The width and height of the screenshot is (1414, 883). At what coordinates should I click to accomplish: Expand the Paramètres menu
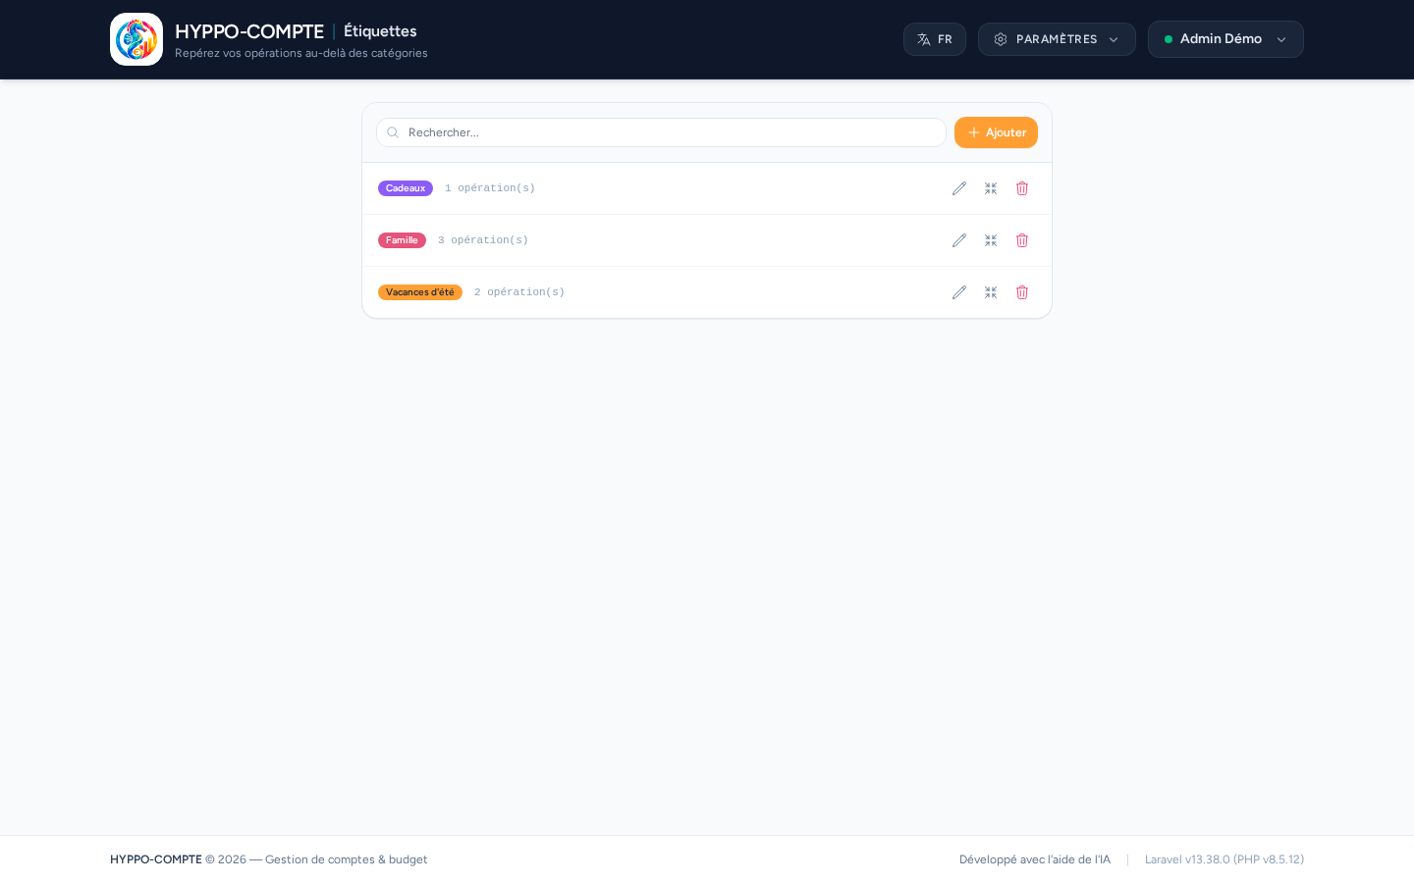click(1057, 39)
